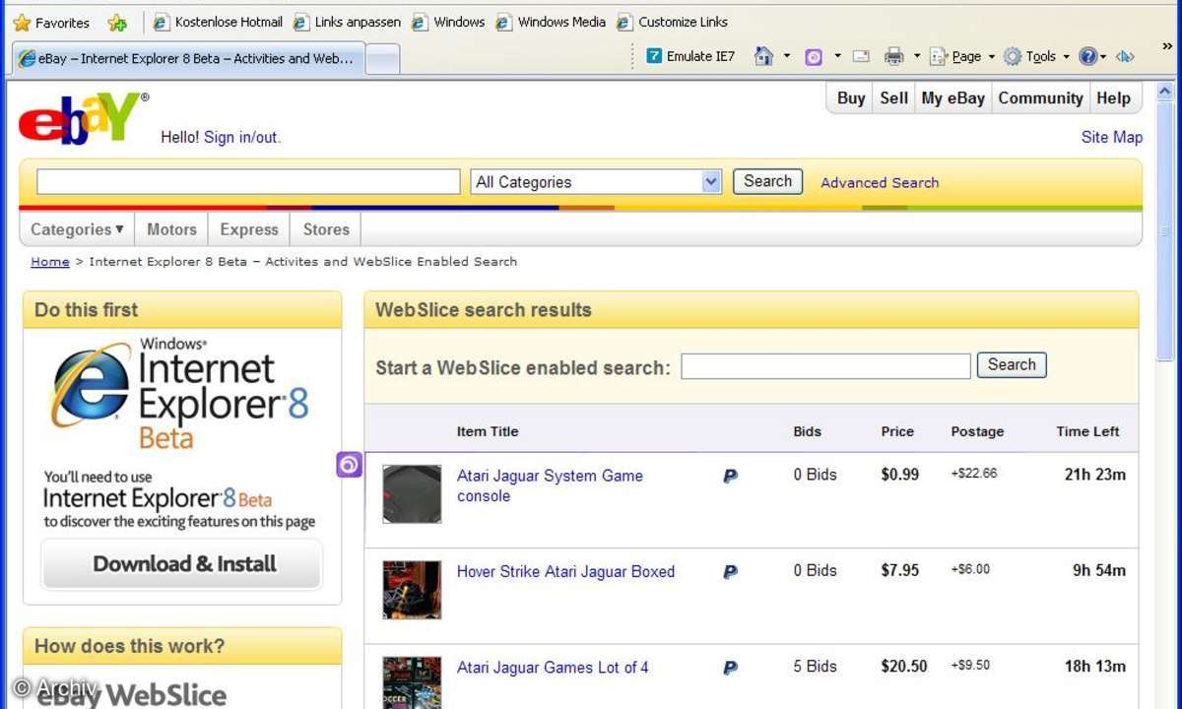The height and width of the screenshot is (709, 1182).
Task: Open the Links anpassen favorite
Action: click(349, 22)
